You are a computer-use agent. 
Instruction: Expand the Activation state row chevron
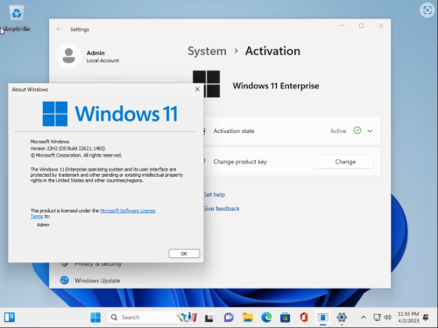(370, 131)
